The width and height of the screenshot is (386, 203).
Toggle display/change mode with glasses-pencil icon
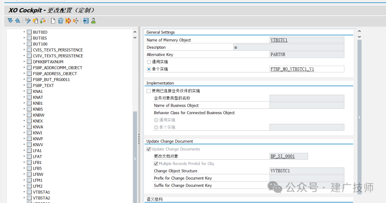tap(28, 21)
